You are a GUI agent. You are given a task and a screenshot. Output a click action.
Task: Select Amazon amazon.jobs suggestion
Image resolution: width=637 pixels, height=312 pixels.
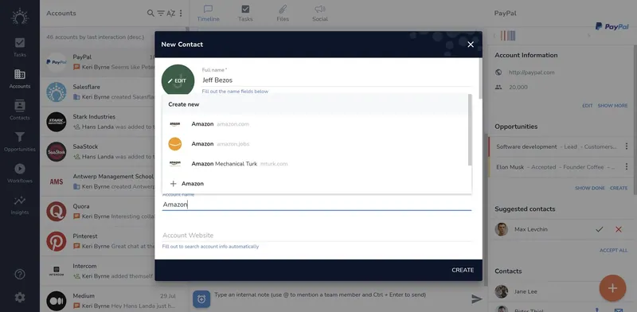coord(315,144)
